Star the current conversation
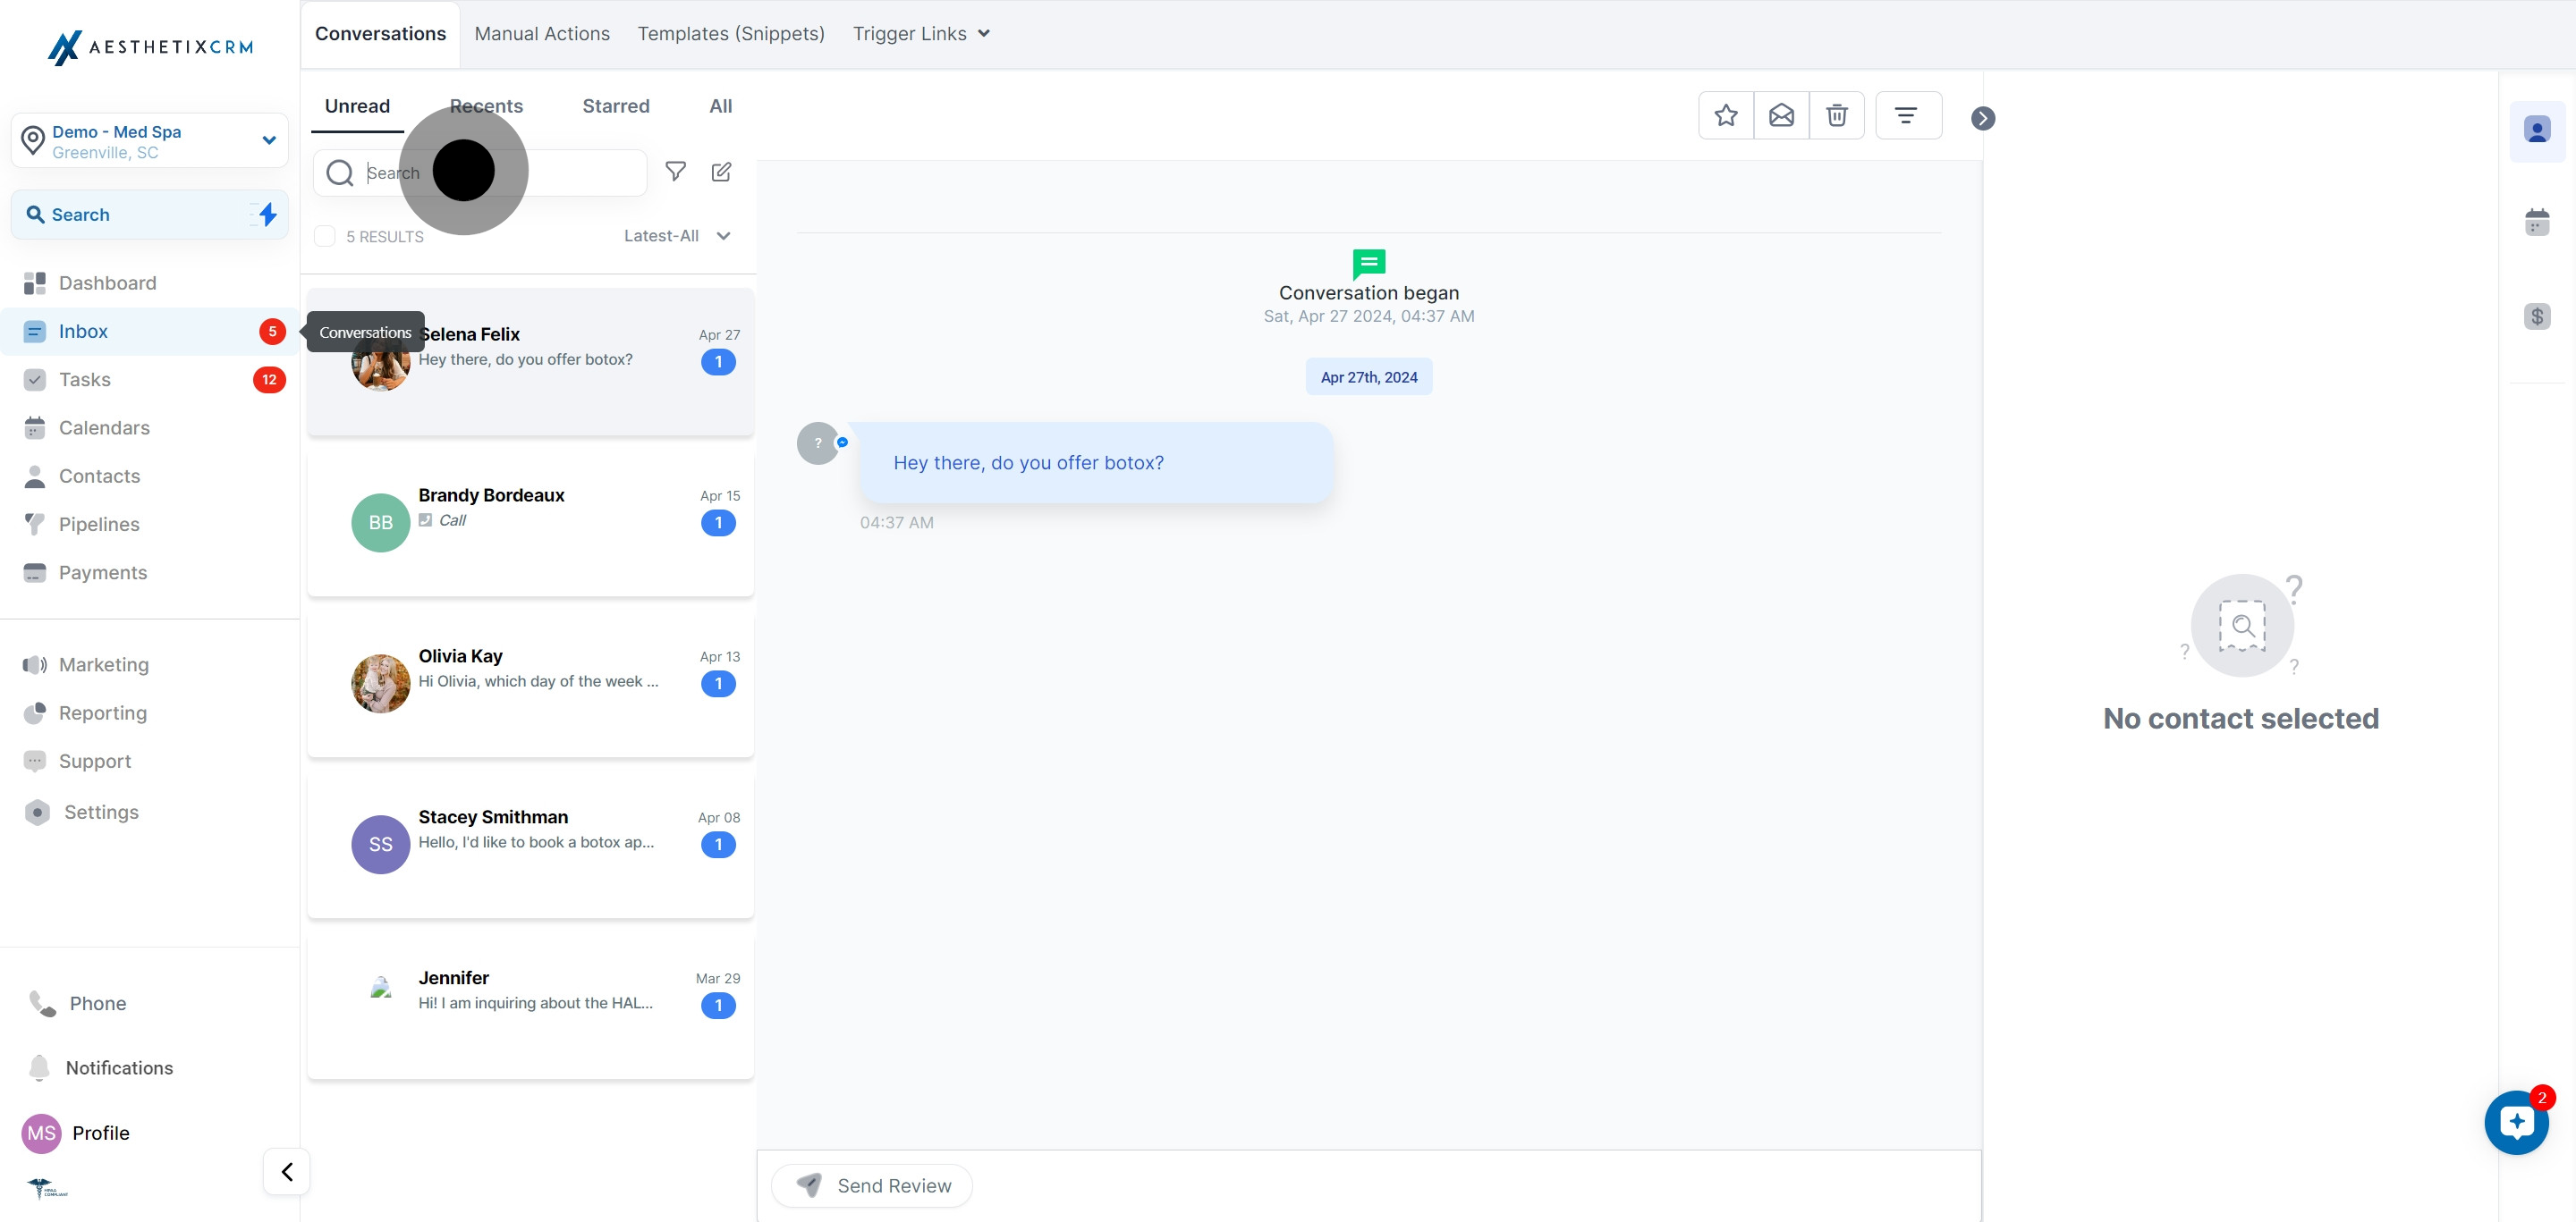The width and height of the screenshot is (2576, 1222). click(1725, 116)
